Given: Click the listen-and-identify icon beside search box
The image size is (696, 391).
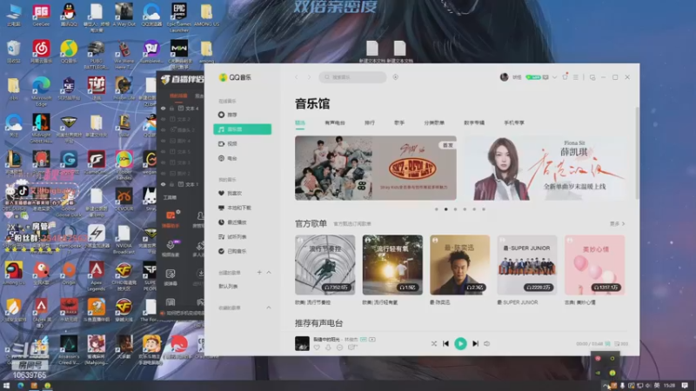Looking at the screenshot, I should [396, 77].
